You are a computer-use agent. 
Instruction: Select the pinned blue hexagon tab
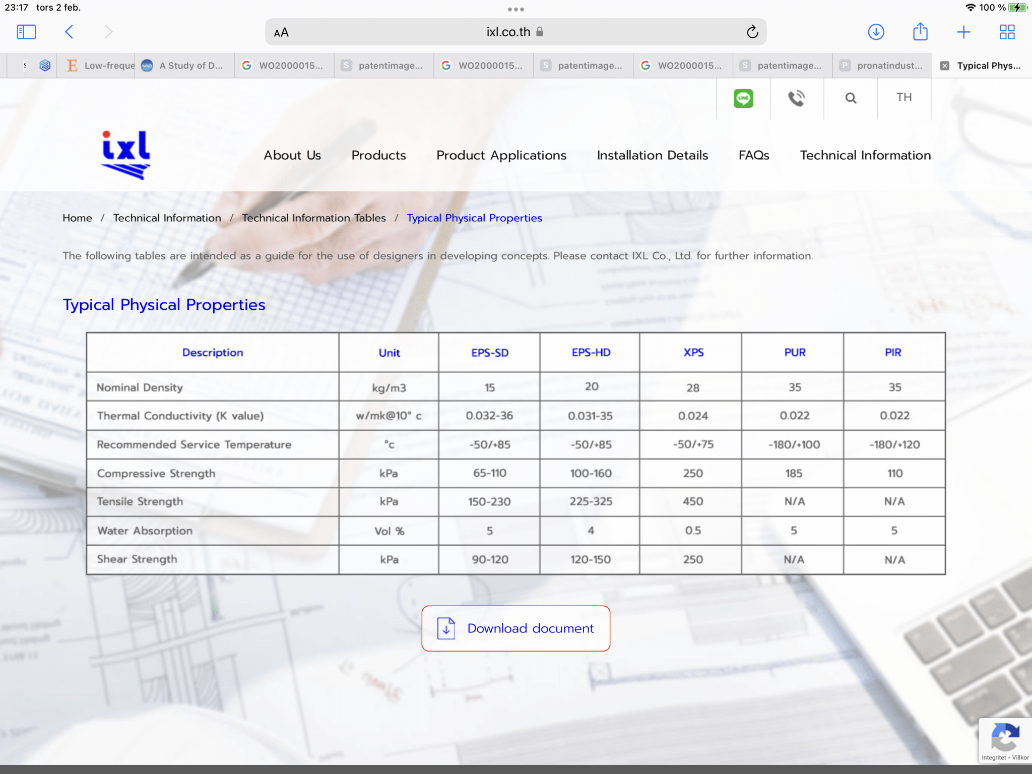[x=45, y=66]
